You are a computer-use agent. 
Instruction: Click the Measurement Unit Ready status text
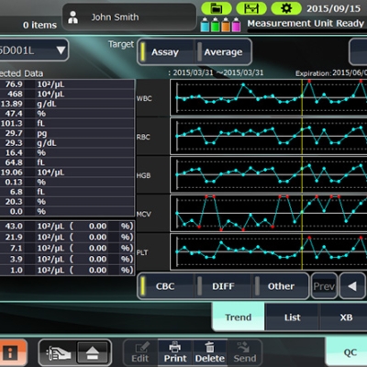(x=306, y=23)
